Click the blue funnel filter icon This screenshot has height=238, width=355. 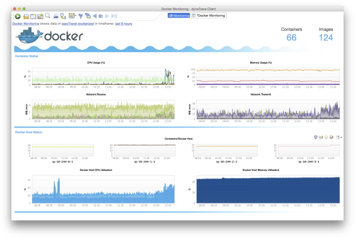81,16
